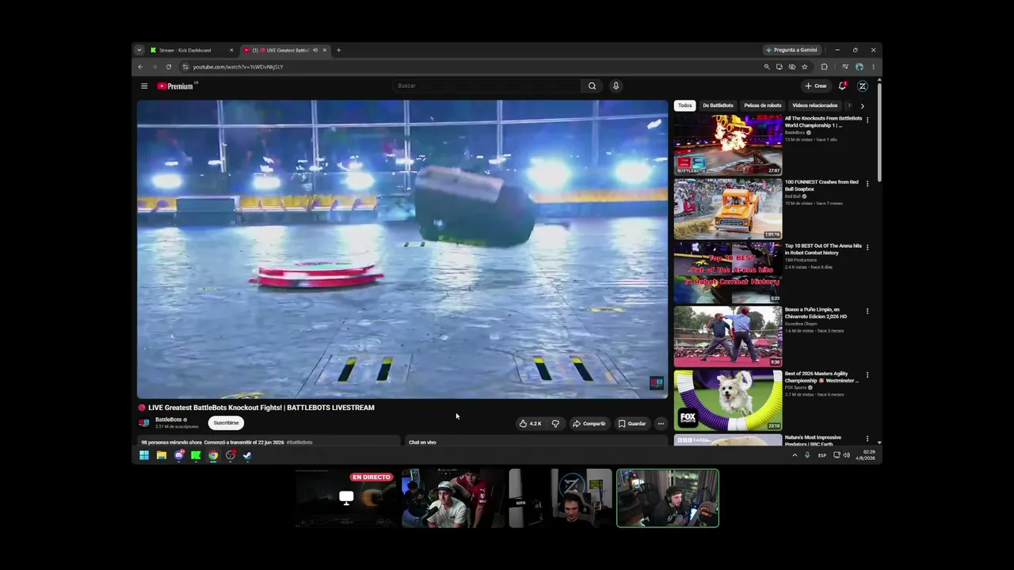Click Pregunta a Gemini button
This screenshot has height=570, width=1014.
[791, 50]
